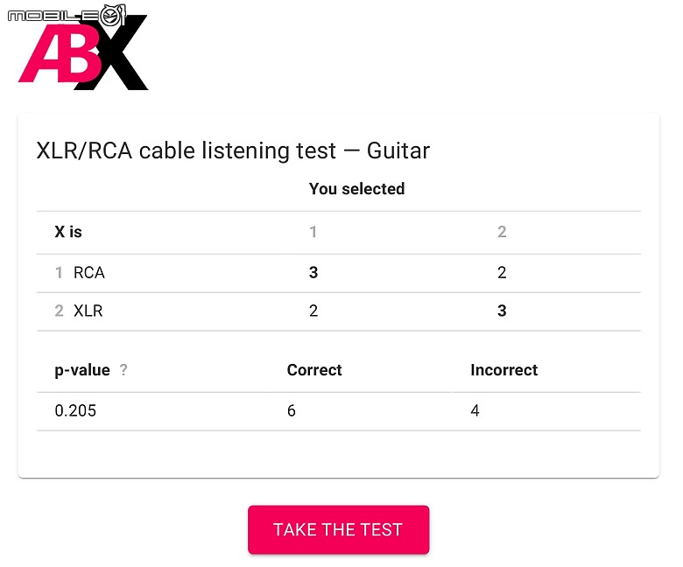Click the test title heading

(x=233, y=151)
